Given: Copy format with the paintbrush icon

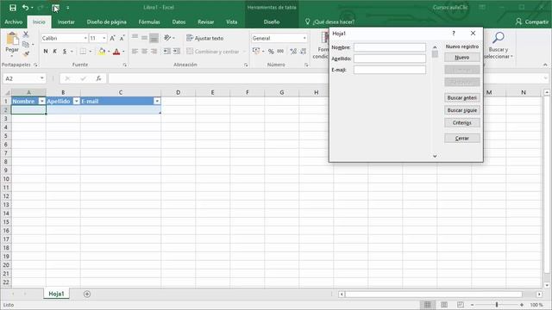Looking at the screenshot, I should click(26, 53).
